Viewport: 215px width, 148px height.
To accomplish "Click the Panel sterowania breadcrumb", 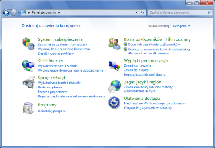I will pyautogui.click(x=44, y=12).
